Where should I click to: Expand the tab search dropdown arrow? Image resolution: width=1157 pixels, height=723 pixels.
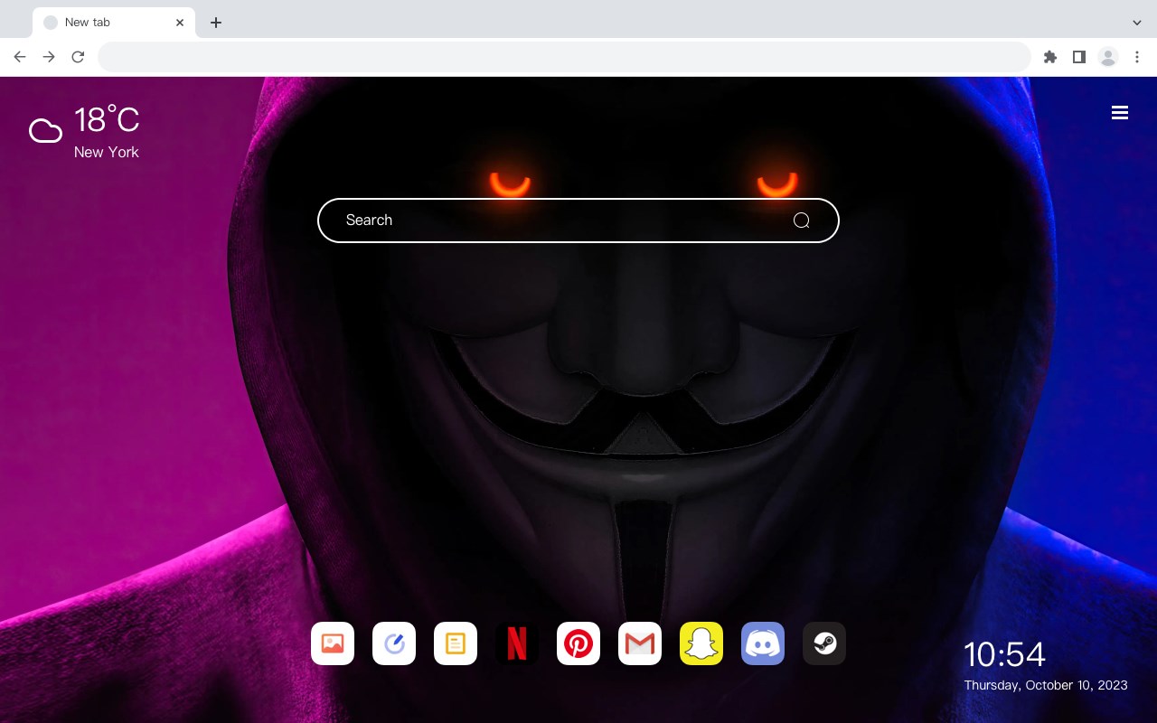[1137, 23]
